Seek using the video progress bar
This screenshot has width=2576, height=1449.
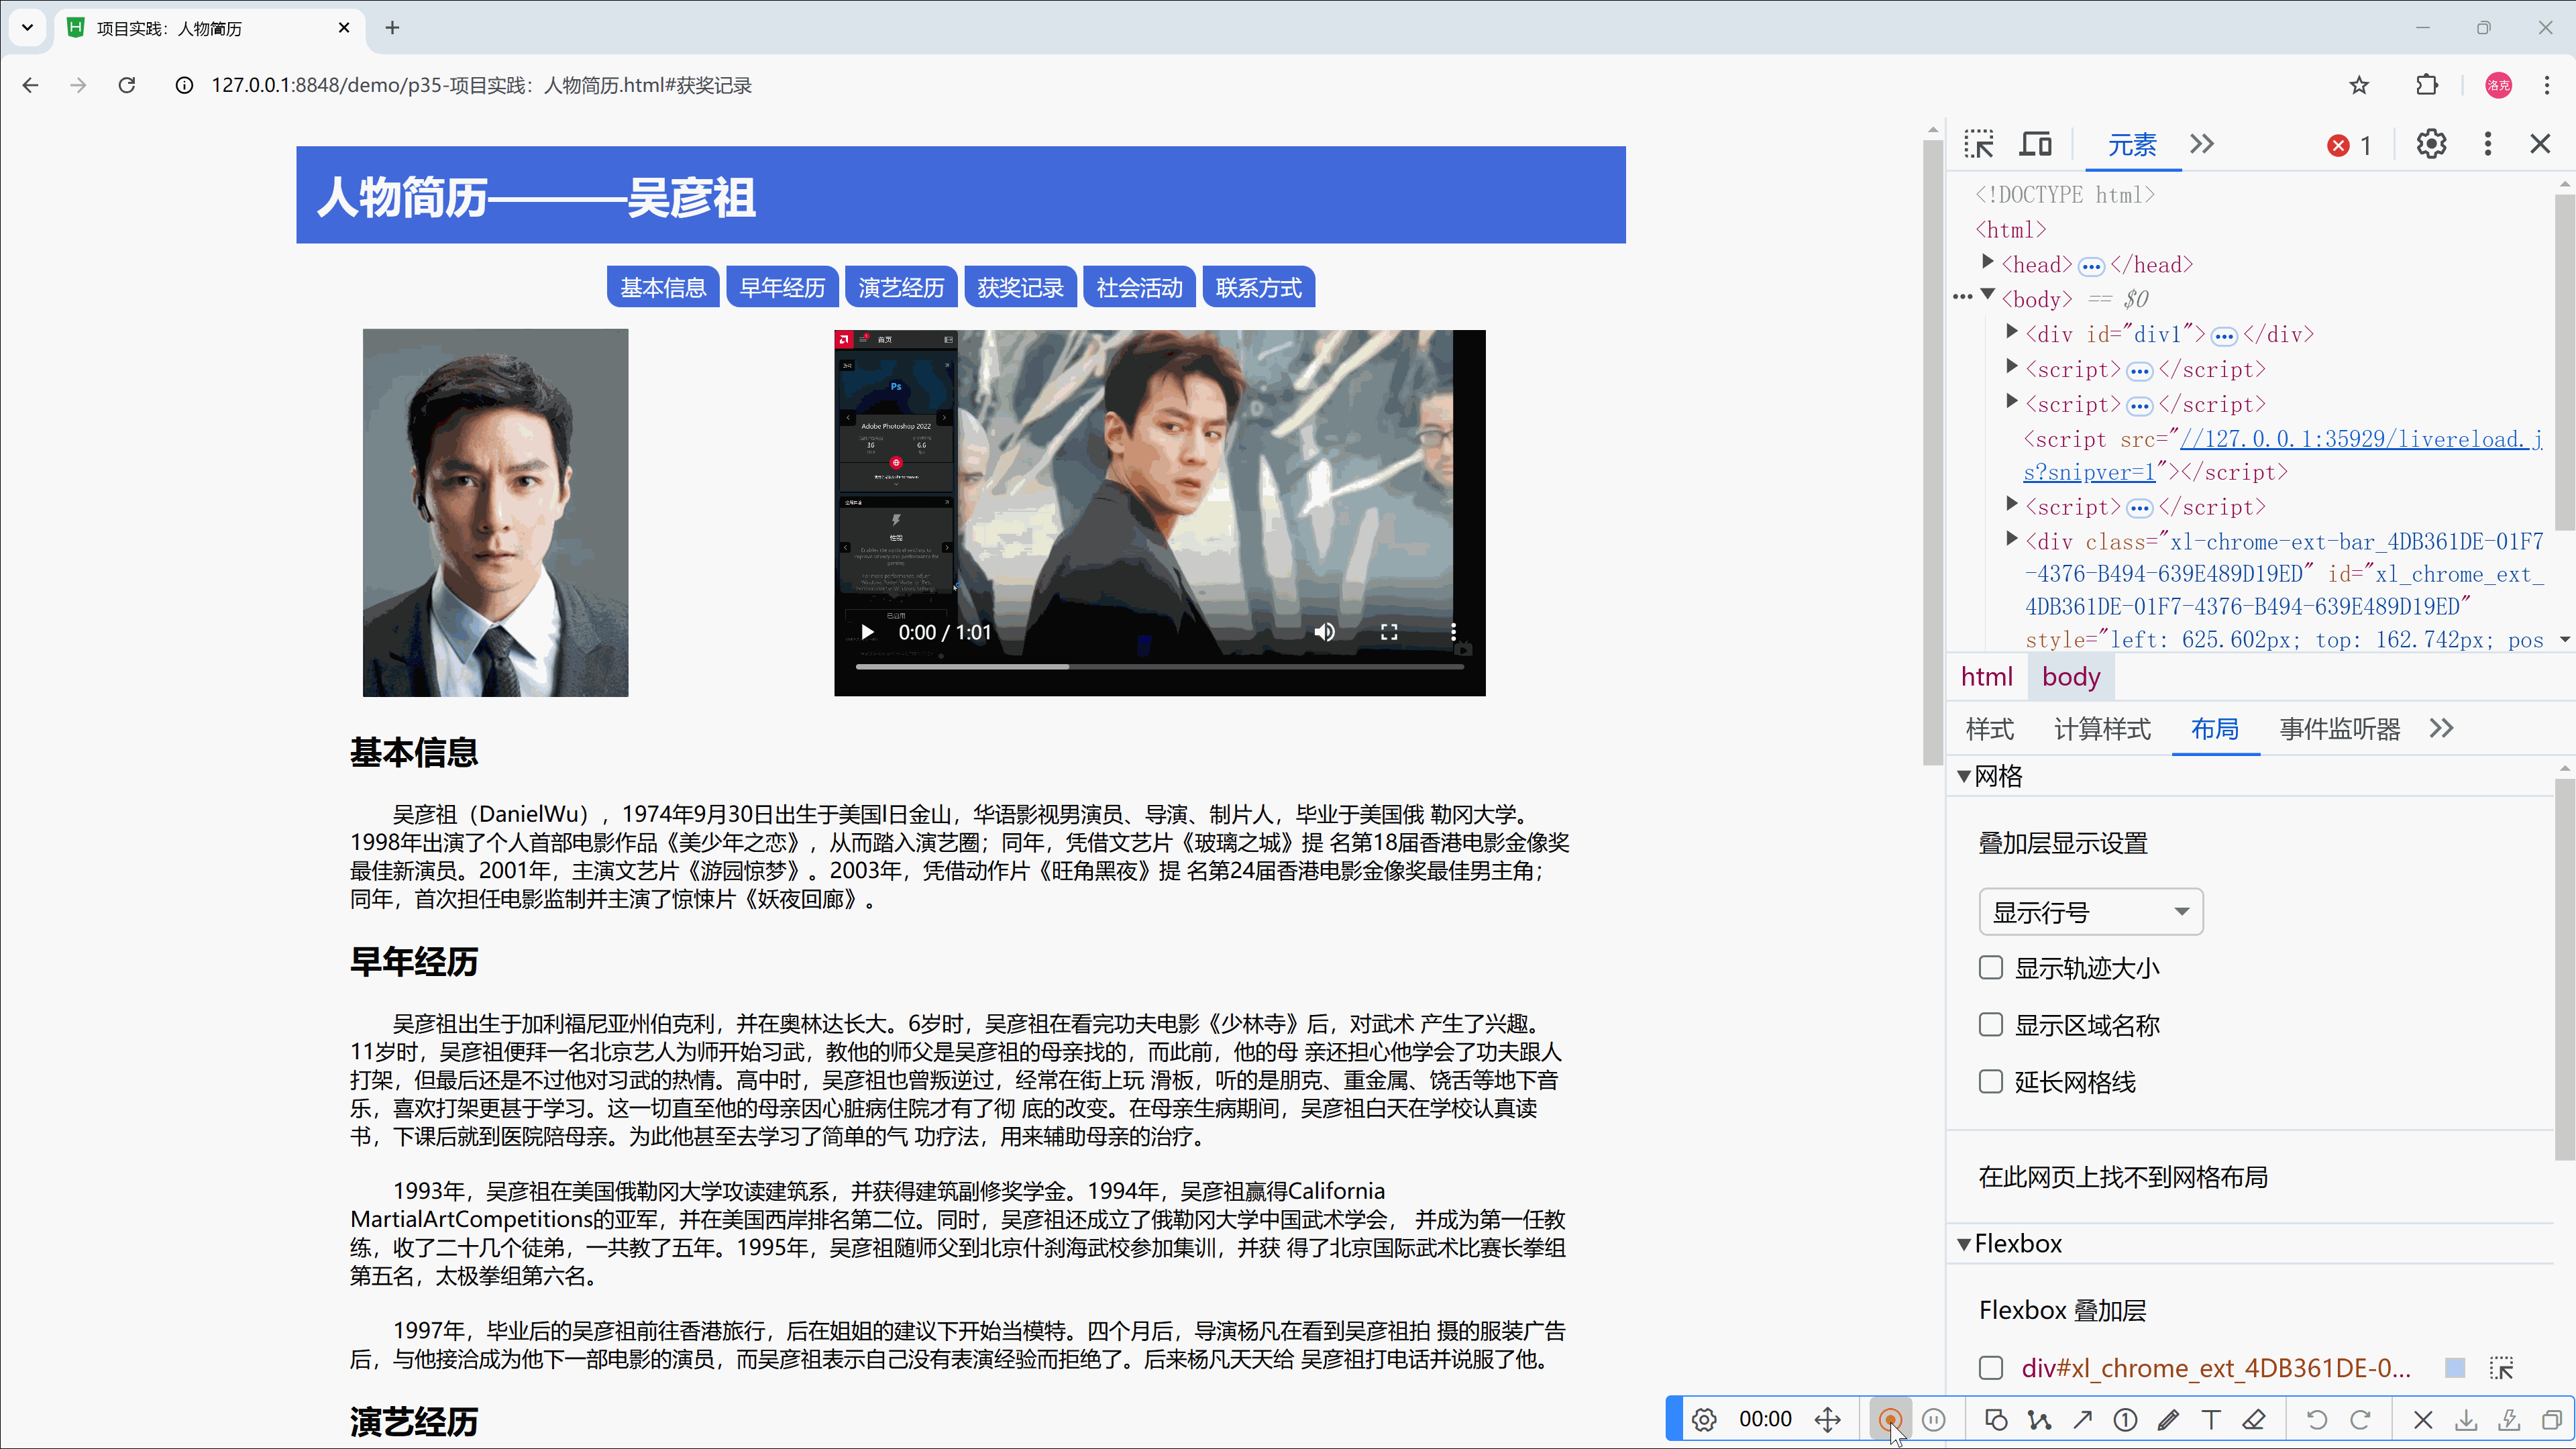click(1160, 666)
